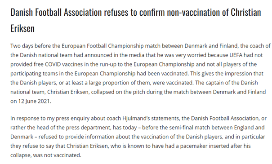The image size is (272, 164).
Task: Click the word "Eriksen" in the headline
Action: tap(22, 28)
